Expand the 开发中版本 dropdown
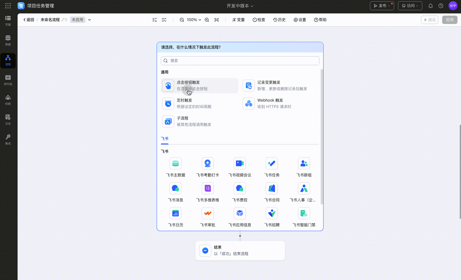Viewport: 461px width, 280px height. pos(240,6)
